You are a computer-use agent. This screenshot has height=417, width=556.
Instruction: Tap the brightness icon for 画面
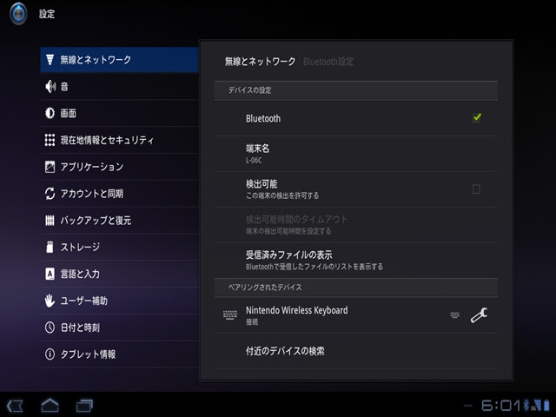point(50,113)
